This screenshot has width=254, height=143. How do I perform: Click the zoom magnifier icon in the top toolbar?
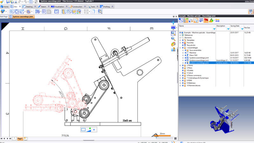coord(100,12)
